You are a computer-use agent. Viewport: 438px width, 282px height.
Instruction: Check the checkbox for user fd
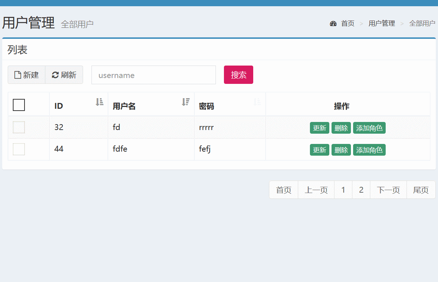pos(19,127)
